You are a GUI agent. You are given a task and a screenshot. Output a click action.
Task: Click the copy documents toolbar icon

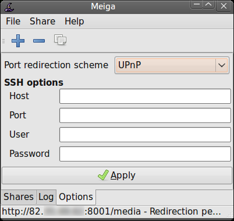tap(60, 40)
